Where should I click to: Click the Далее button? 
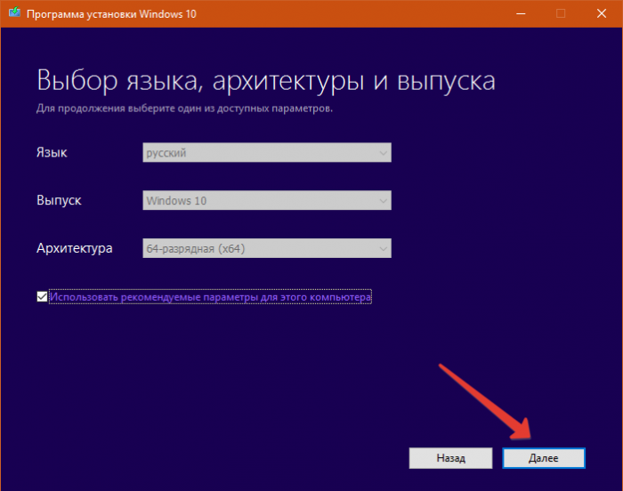point(544,458)
